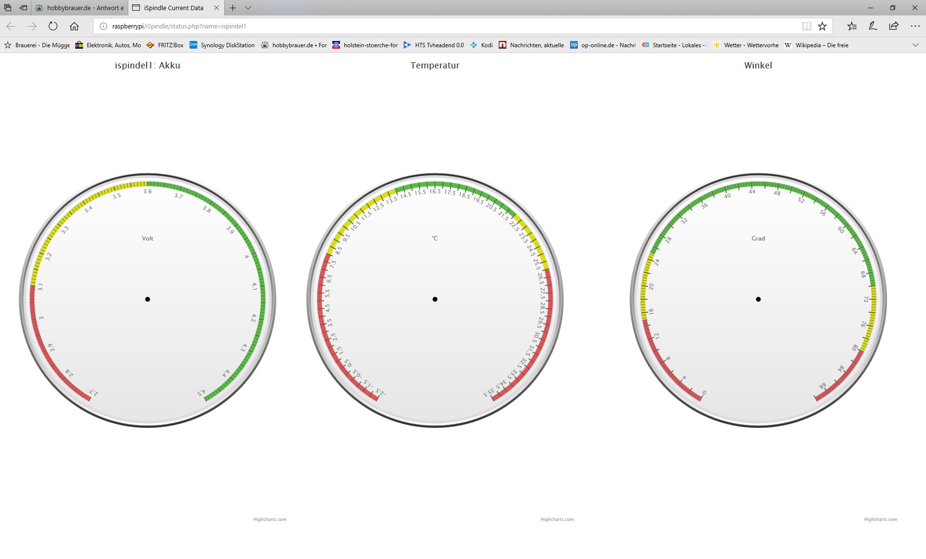Add page to favorites with star icon
926x559 pixels.
(x=822, y=26)
